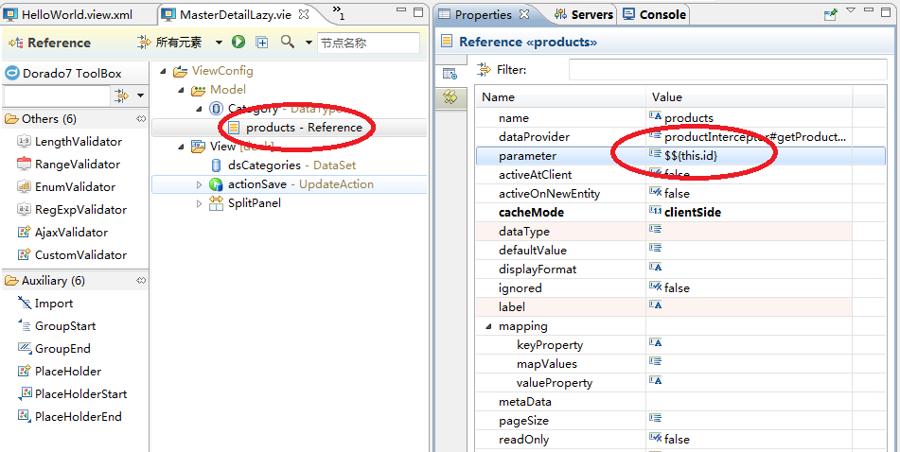Toggle the activeOnNewEntity false value

(676, 194)
